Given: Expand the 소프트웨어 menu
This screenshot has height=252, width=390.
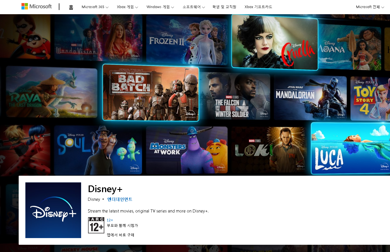Looking at the screenshot, I should [x=194, y=7].
